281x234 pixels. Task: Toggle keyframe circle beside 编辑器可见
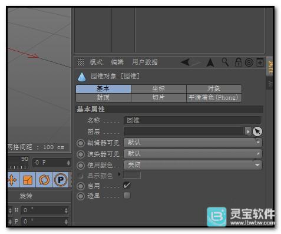pyautogui.click(x=81, y=143)
